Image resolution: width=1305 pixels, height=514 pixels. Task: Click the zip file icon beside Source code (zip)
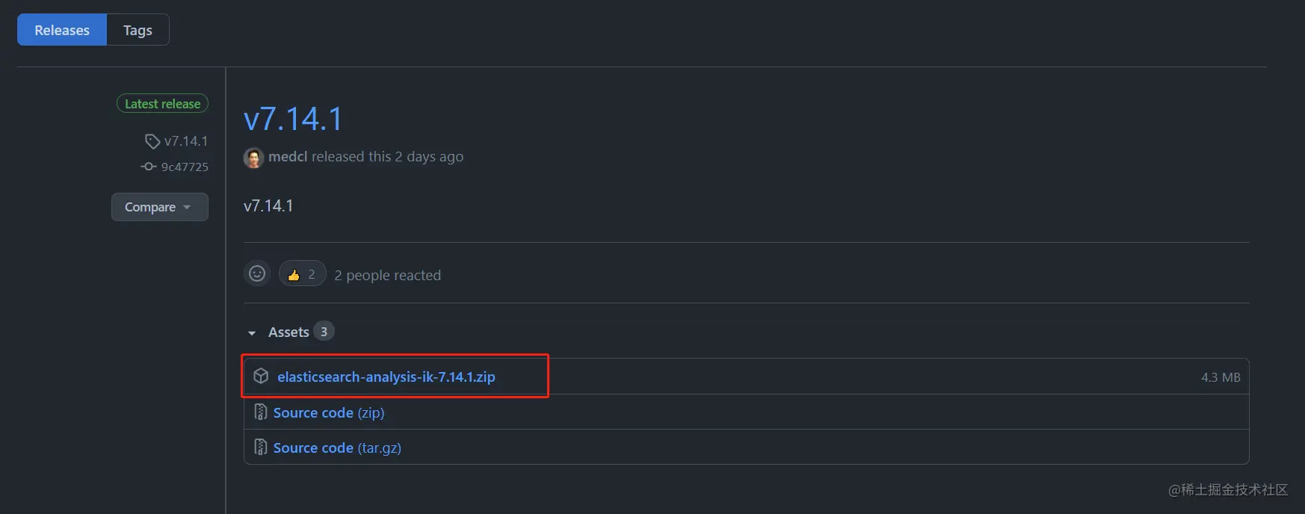pos(261,412)
